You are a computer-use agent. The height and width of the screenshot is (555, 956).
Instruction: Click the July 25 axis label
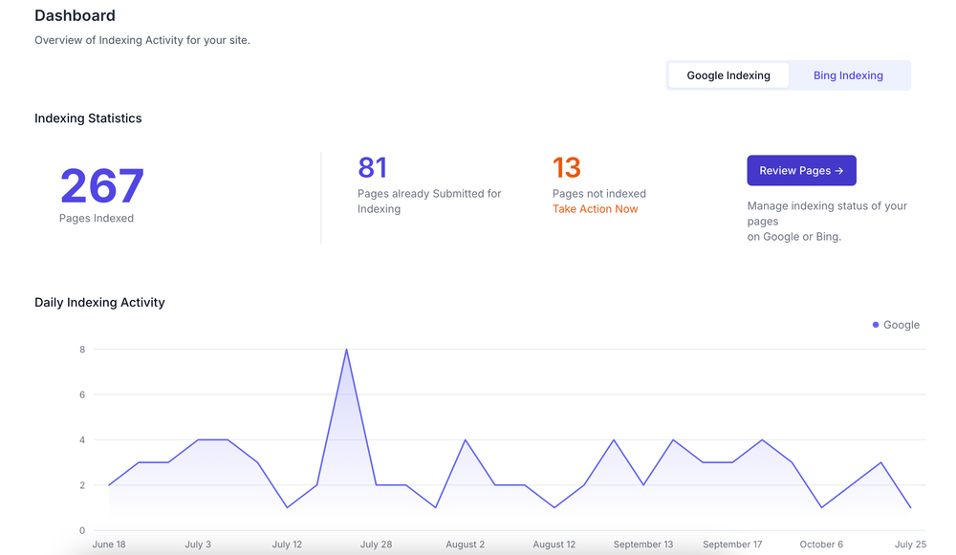pyautogui.click(x=910, y=544)
